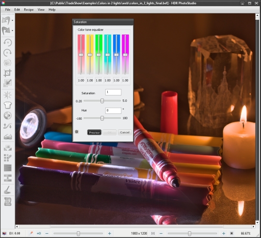Click the Redo arrow icon
261x238 pixels.
click(6, 30)
